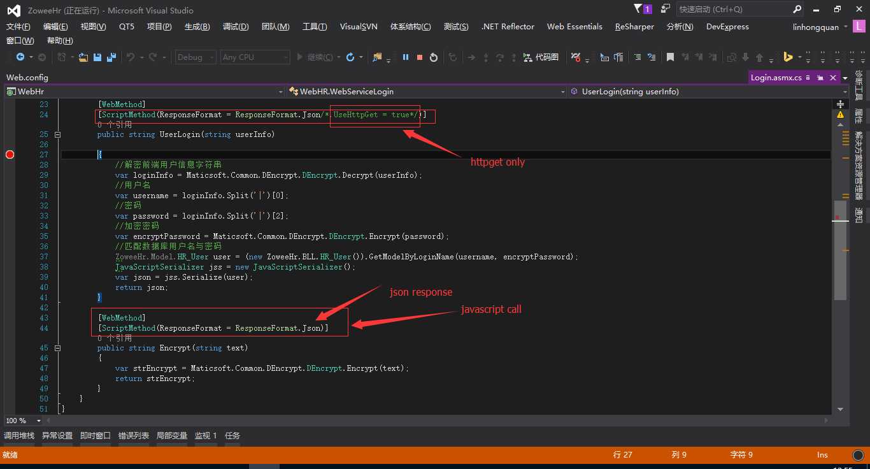Click the Restart debugging icon
The height and width of the screenshot is (469, 870).
click(434, 57)
